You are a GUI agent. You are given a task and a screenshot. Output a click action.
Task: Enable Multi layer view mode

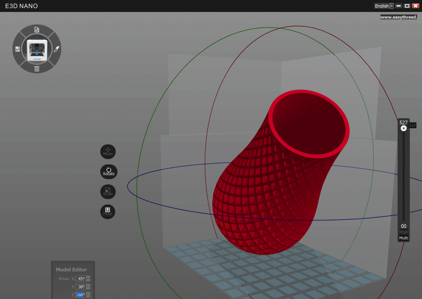(x=403, y=238)
